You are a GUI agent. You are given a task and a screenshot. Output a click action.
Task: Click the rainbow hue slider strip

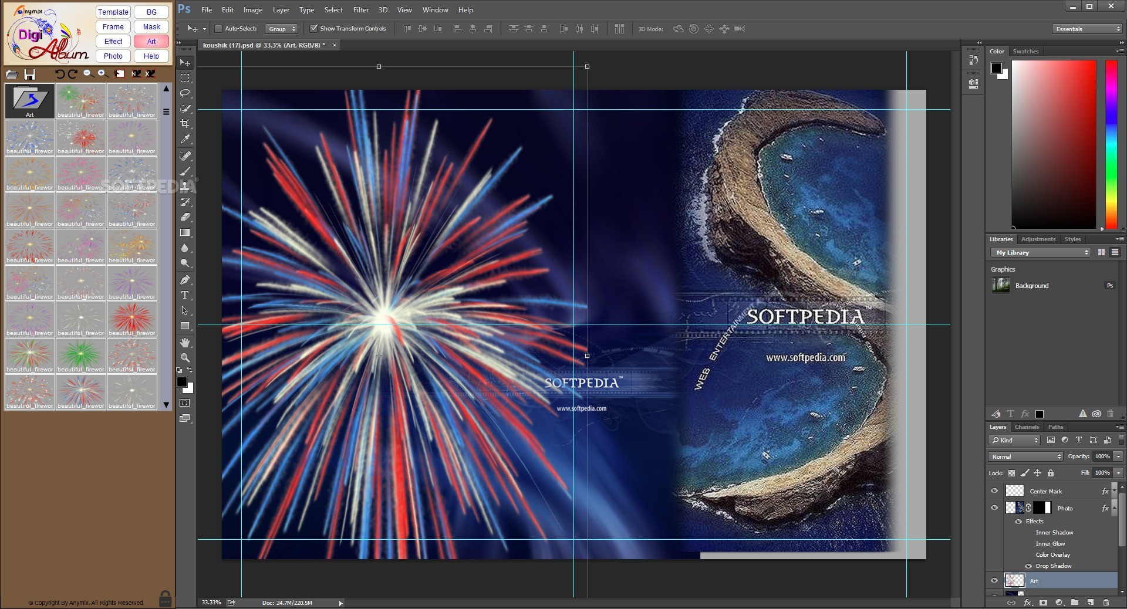click(x=1111, y=144)
